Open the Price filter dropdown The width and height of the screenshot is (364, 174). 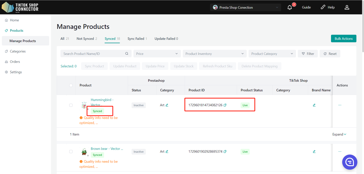pos(157,54)
